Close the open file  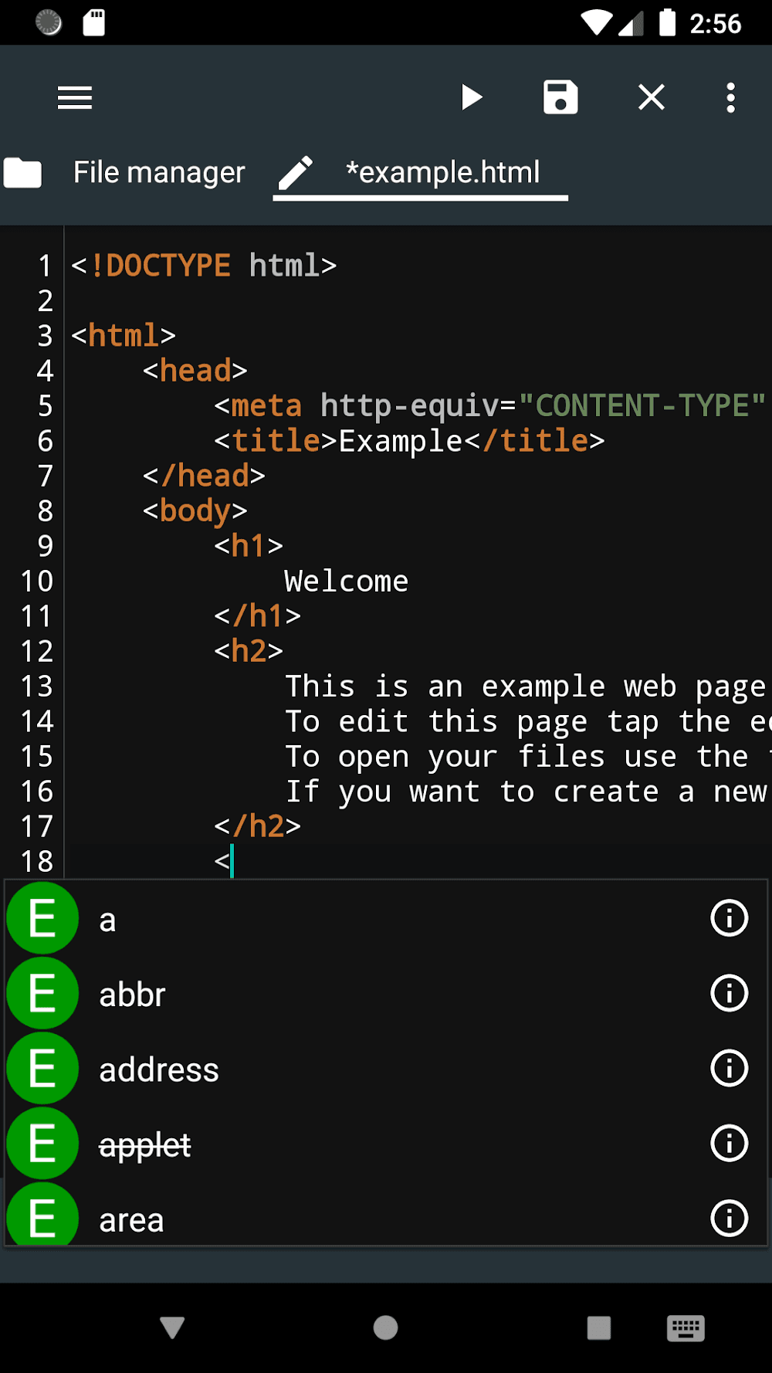tap(651, 97)
